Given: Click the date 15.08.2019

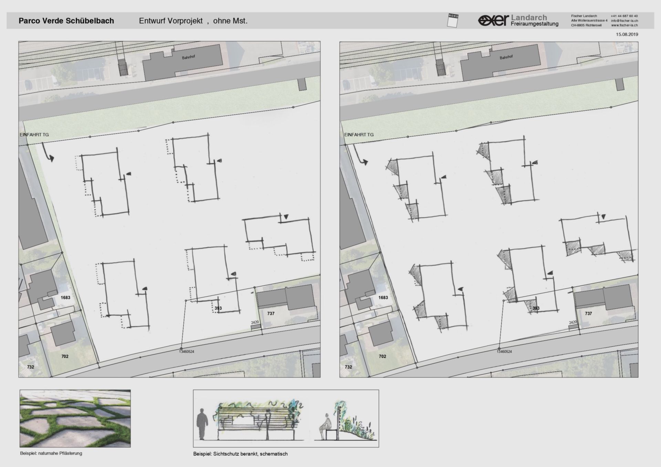Looking at the screenshot, I should point(627,34).
